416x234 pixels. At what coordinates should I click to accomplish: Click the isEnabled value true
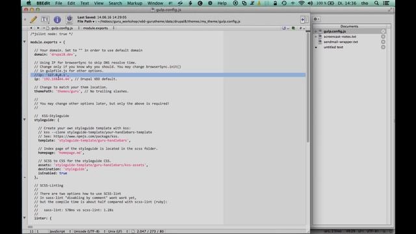pos(63,174)
